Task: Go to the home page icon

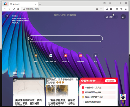Action: point(18,9)
